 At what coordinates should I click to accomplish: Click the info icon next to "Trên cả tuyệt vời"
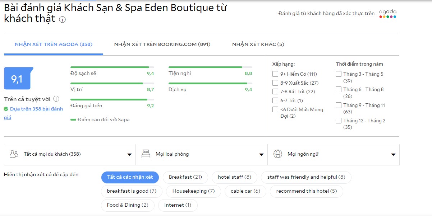coord(56,99)
